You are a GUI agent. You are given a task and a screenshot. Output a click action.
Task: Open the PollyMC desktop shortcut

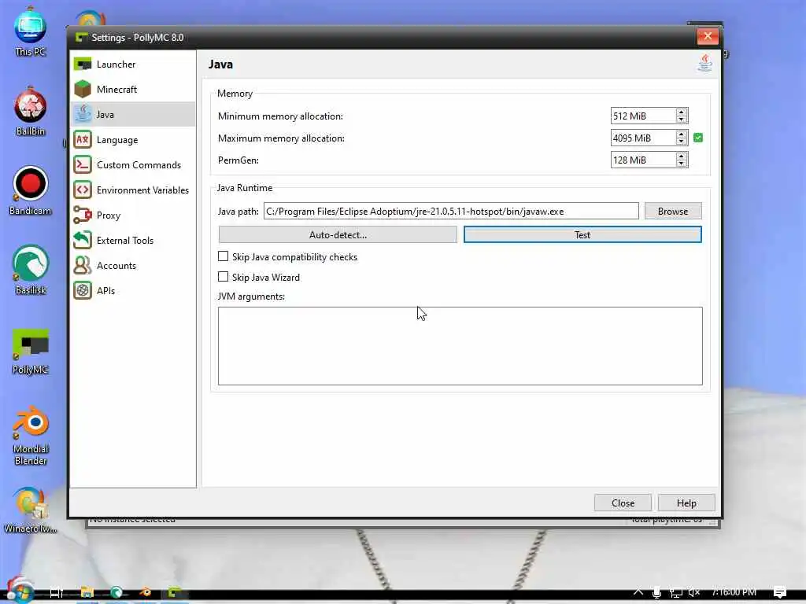click(x=31, y=350)
